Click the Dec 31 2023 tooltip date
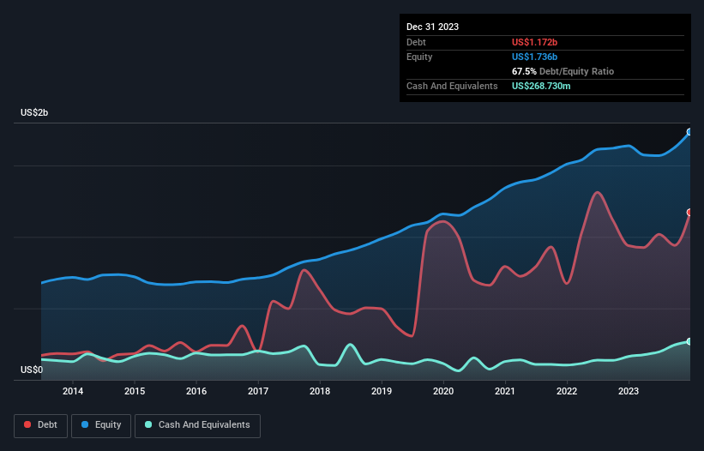The image size is (704, 451). 432,27
